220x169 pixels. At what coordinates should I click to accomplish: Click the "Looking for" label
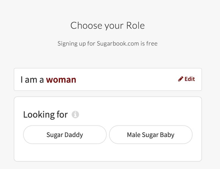(45, 115)
